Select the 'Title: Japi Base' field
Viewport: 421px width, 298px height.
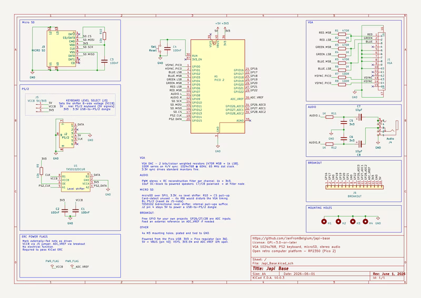click(270, 269)
